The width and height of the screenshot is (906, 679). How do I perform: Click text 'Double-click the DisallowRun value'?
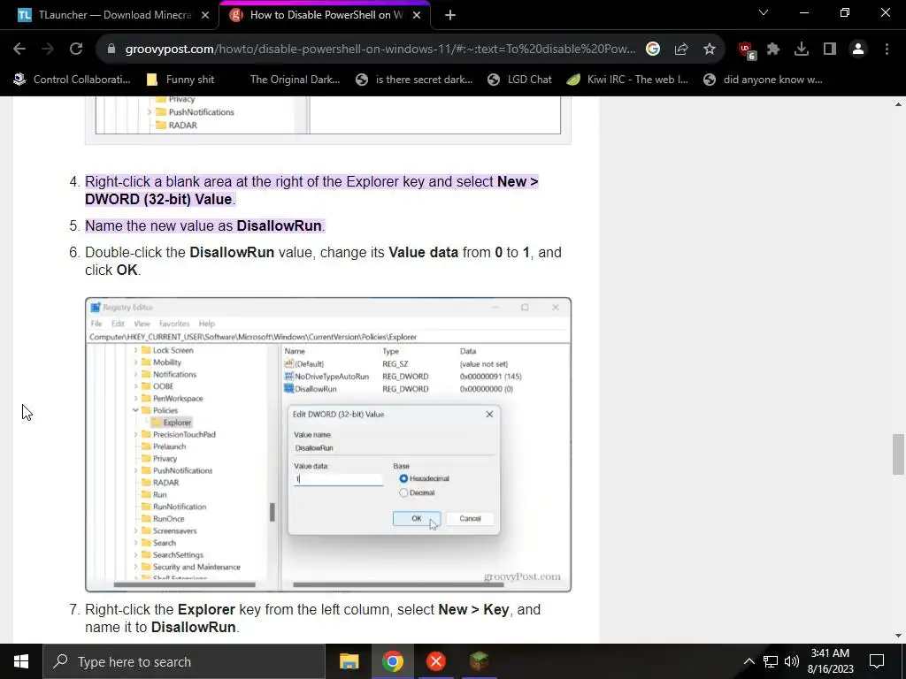point(200,252)
